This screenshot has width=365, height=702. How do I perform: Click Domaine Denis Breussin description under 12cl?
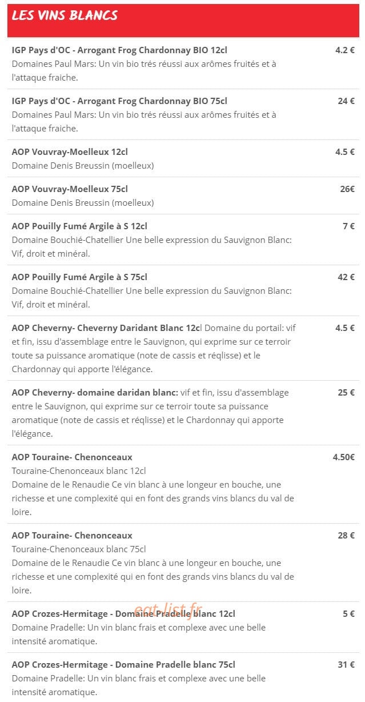(x=83, y=166)
